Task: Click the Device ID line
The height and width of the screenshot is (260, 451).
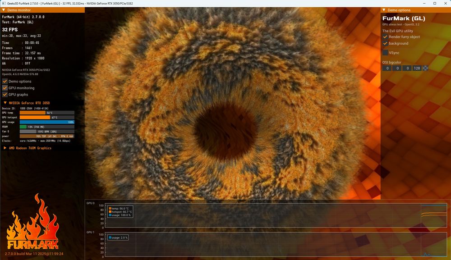Action: [x=25, y=108]
